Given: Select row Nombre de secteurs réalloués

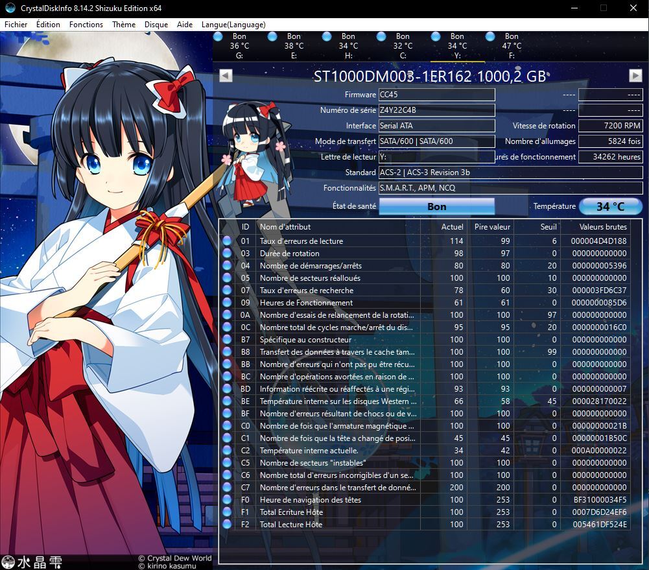Looking at the screenshot, I should coord(425,278).
